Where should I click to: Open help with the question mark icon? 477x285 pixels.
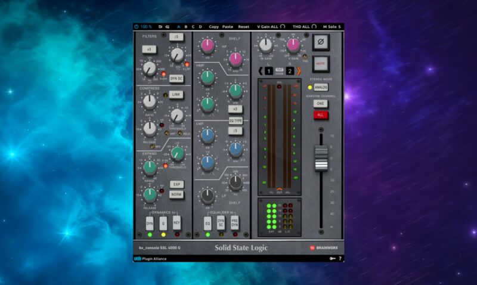pyautogui.click(x=340, y=259)
